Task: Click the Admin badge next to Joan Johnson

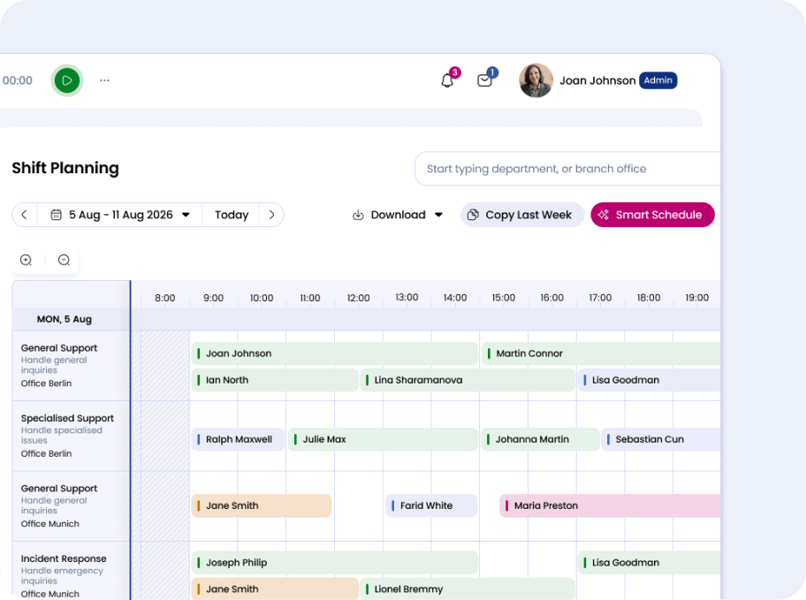Action: (658, 80)
